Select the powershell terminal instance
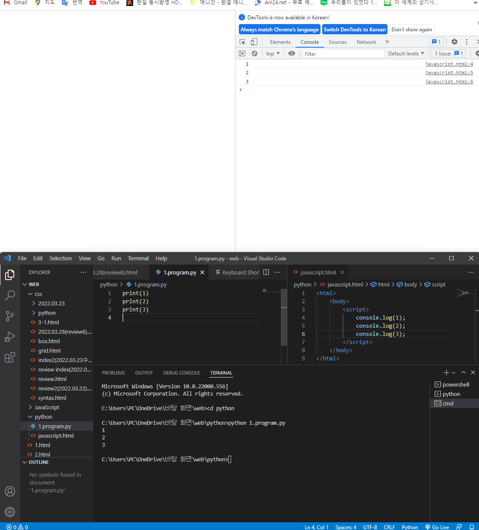 click(x=455, y=384)
